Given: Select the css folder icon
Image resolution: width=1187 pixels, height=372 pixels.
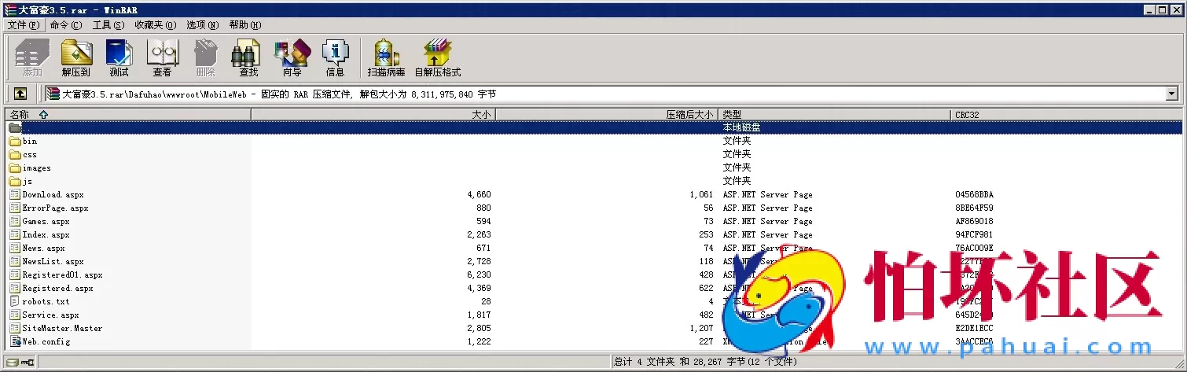Looking at the screenshot, I should [x=15, y=155].
